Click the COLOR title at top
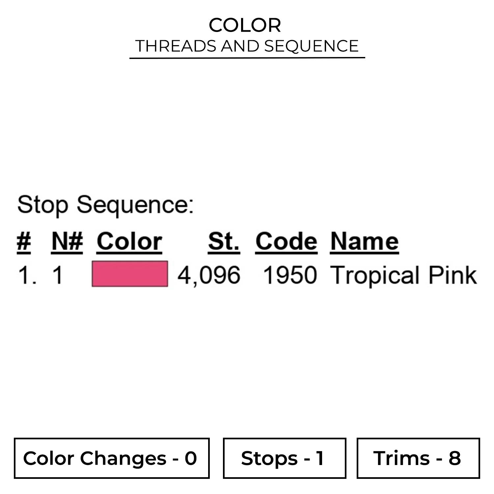Screen dimensions: 494x494 (245, 25)
